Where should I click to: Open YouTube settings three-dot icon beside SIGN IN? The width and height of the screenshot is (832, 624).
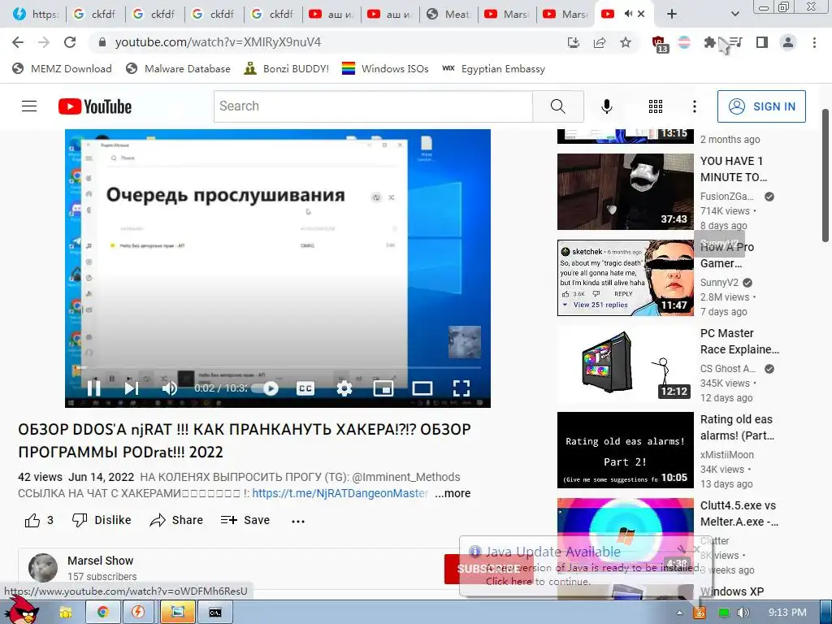tap(694, 106)
